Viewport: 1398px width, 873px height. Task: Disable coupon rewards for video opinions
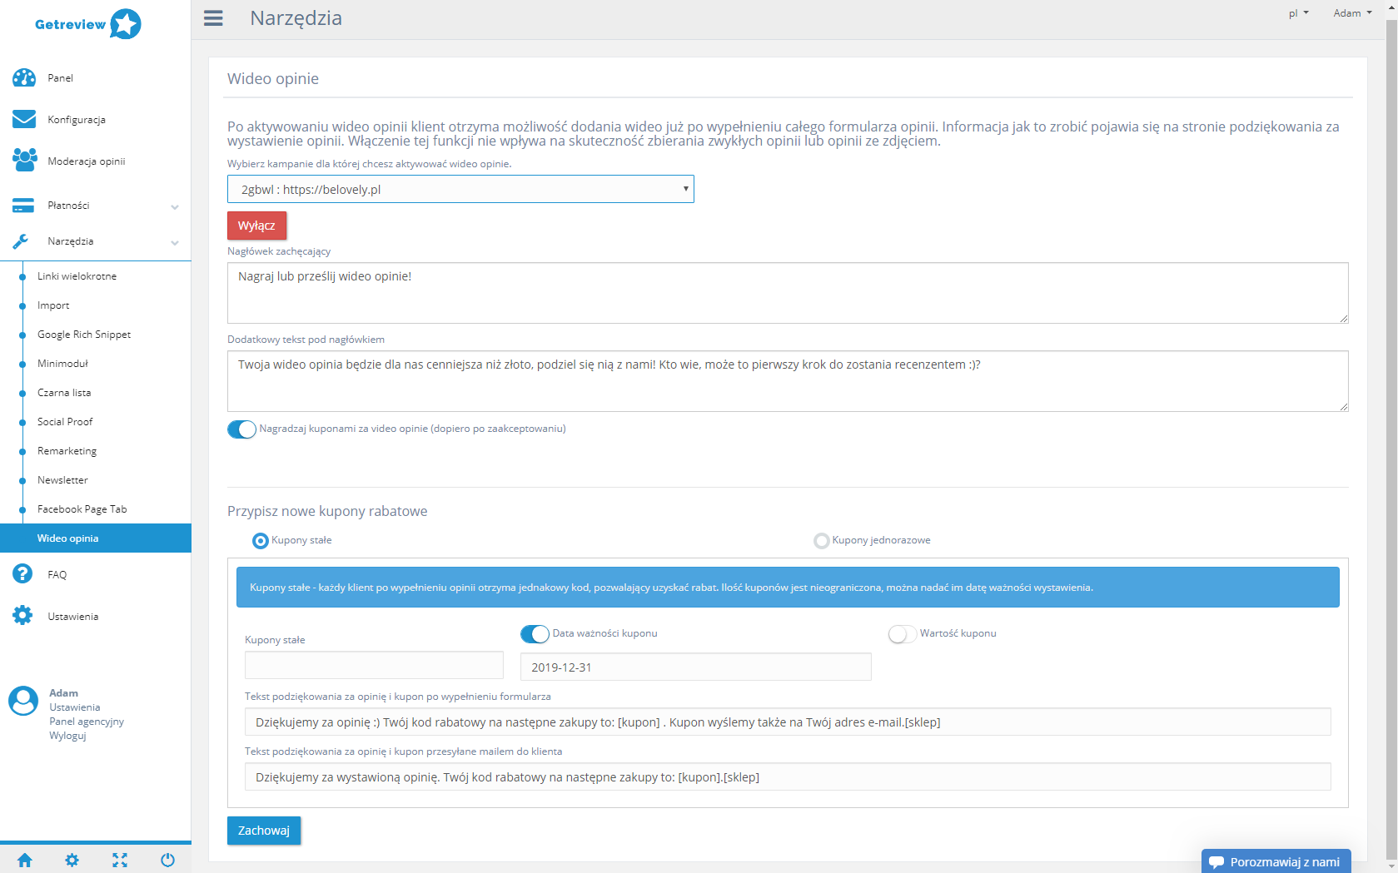242,429
